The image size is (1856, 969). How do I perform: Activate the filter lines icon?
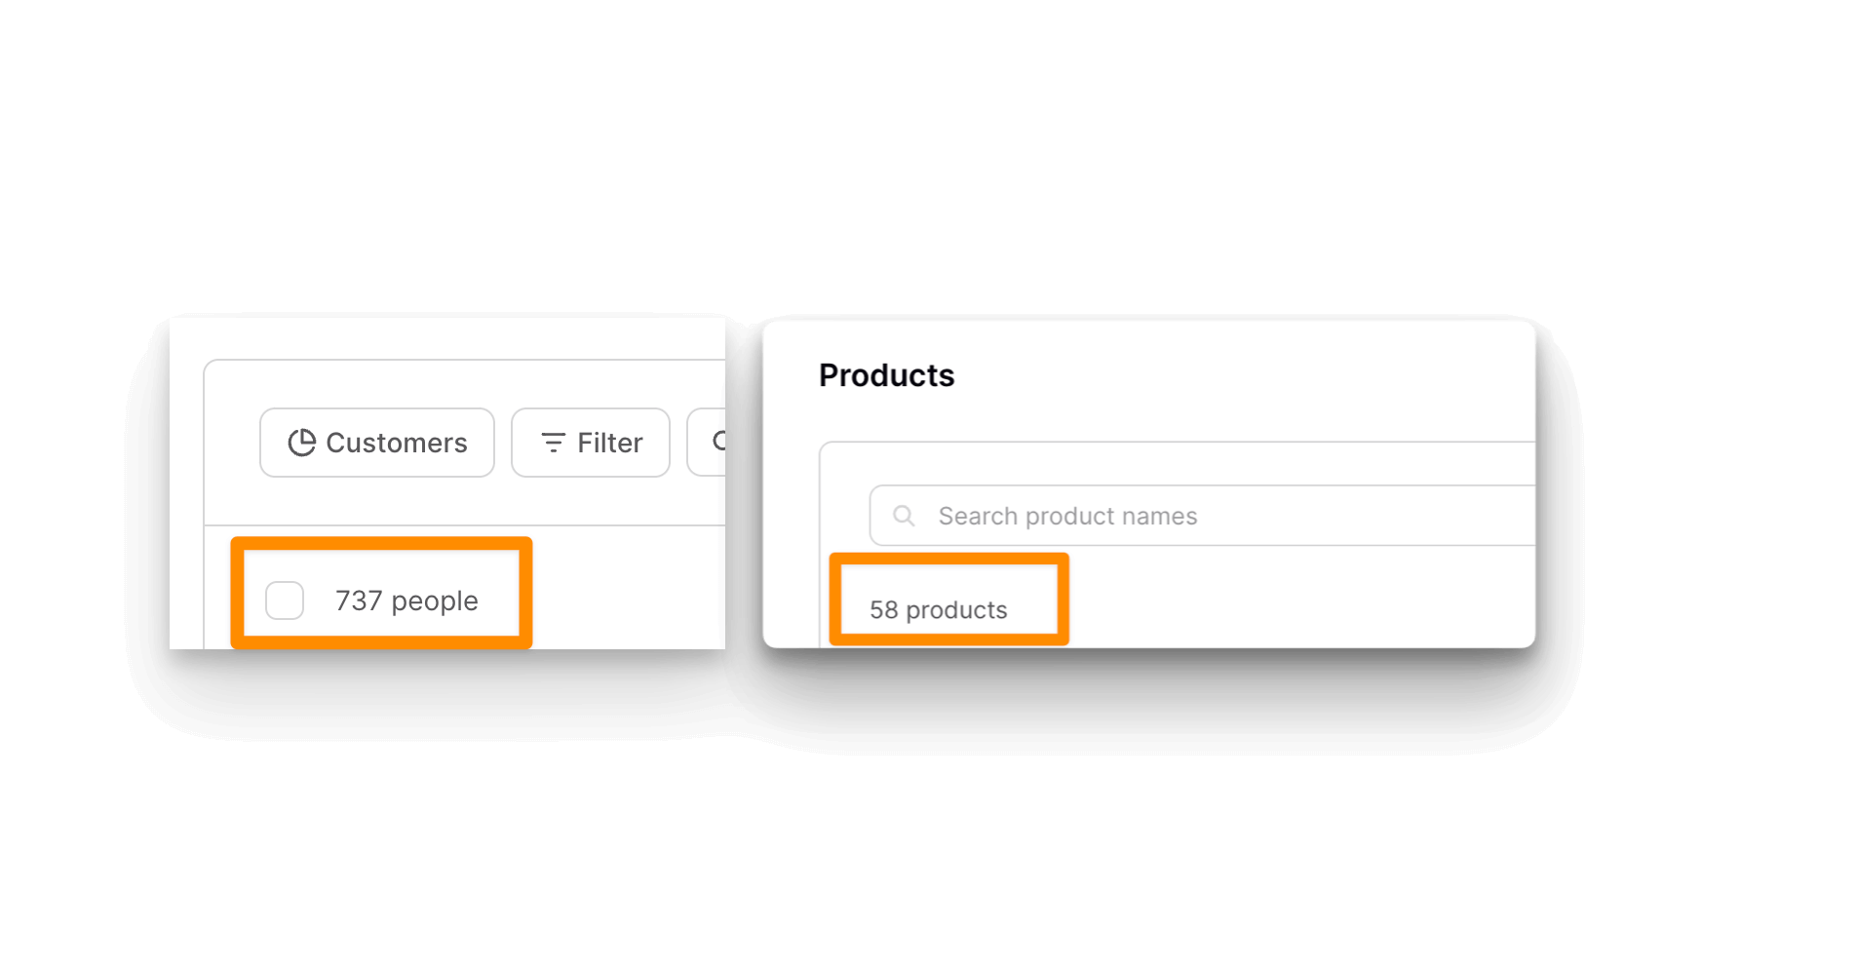[553, 442]
